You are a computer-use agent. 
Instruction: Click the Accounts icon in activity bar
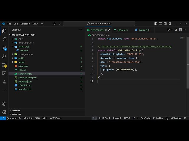4,104
